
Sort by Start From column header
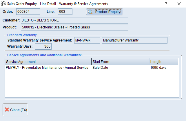point(120,62)
